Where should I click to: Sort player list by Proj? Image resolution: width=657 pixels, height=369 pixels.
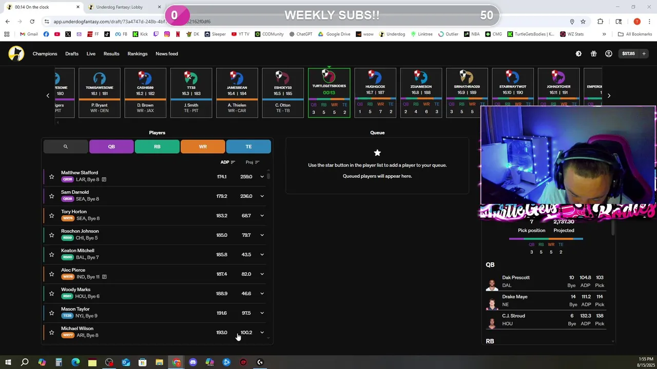pyautogui.click(x=252, y=162)
